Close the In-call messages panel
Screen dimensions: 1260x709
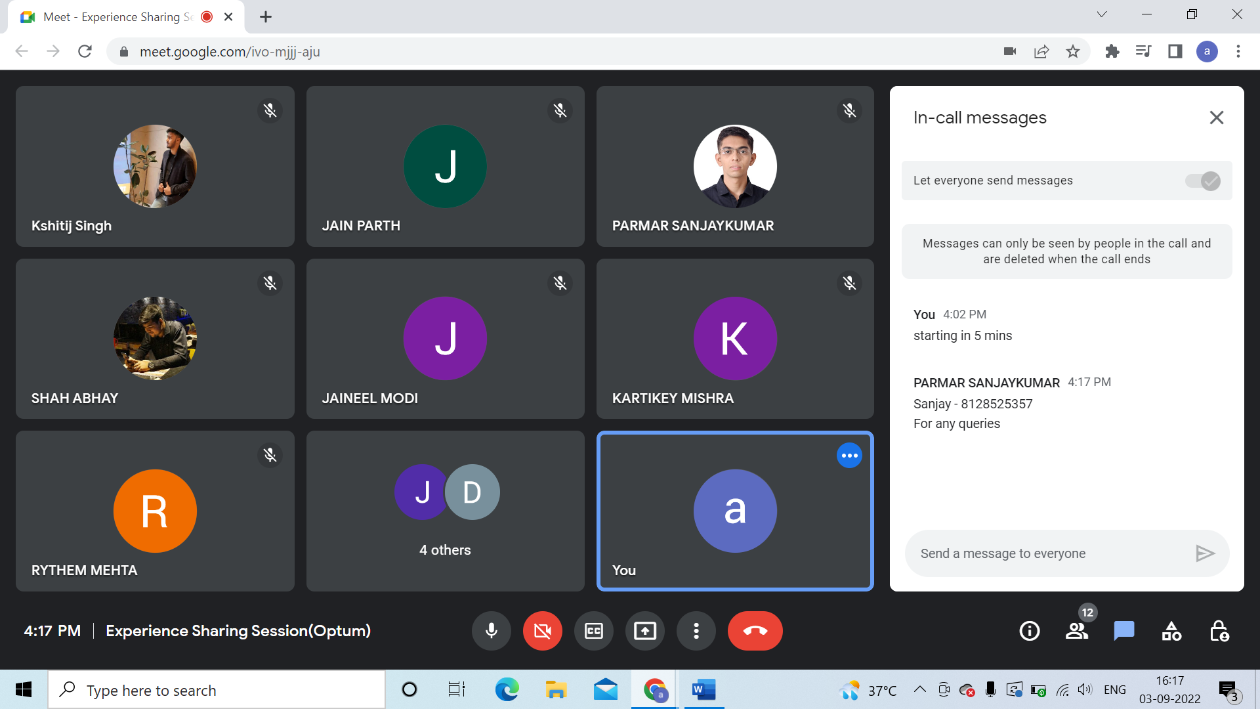click(1216, 118)
